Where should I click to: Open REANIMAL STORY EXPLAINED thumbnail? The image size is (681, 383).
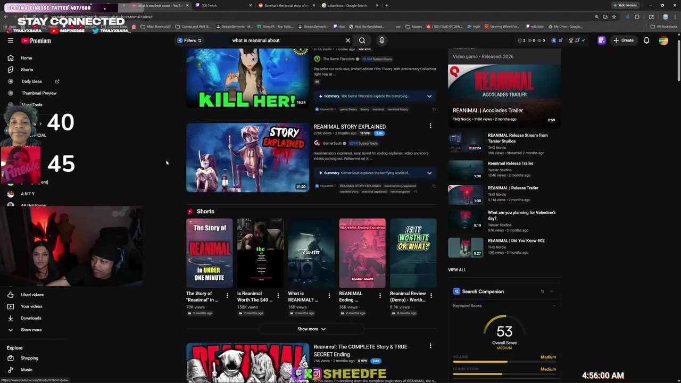click(x=247, y=157)
